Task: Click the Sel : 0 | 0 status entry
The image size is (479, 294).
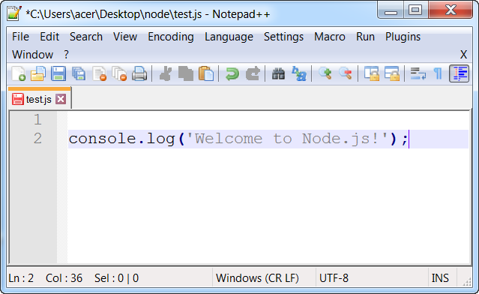Action: coord(116,278)
